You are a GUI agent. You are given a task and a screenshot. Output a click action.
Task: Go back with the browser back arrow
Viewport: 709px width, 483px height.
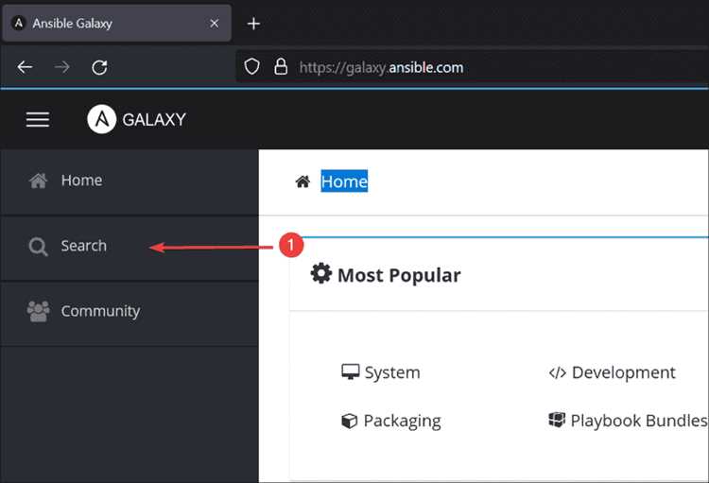(25, 67)
